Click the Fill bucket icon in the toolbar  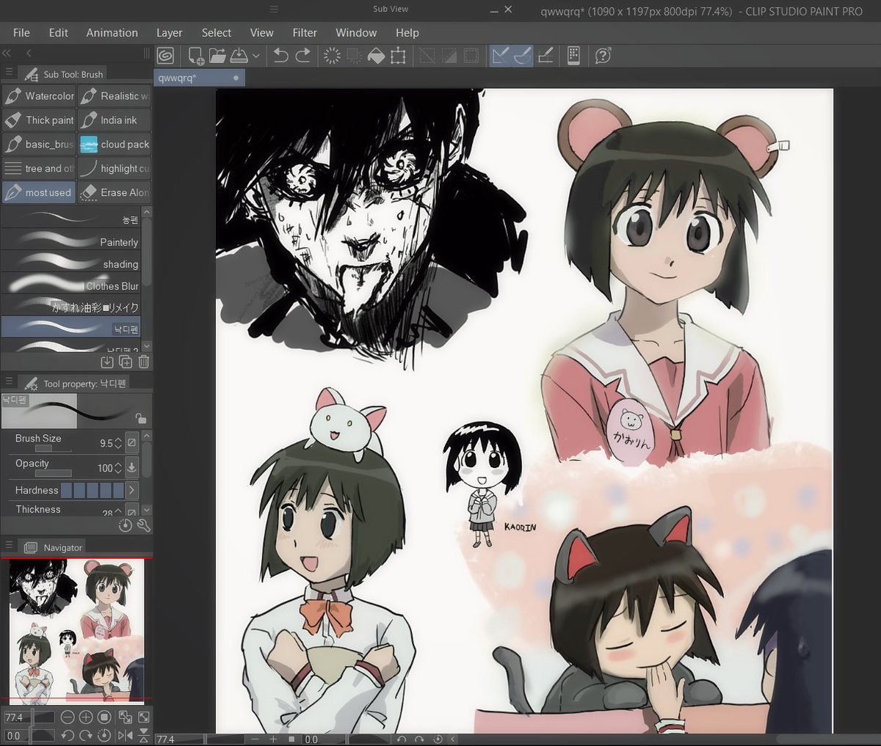point(376,56)
